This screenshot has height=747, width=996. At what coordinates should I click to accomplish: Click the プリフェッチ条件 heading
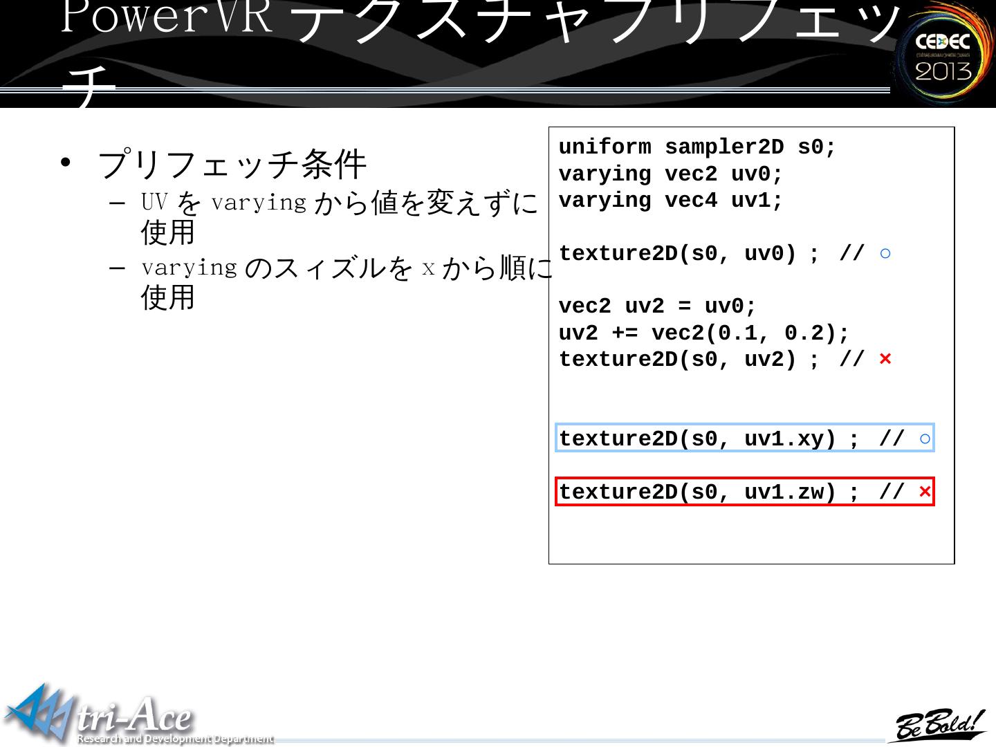tap(232, 164)
